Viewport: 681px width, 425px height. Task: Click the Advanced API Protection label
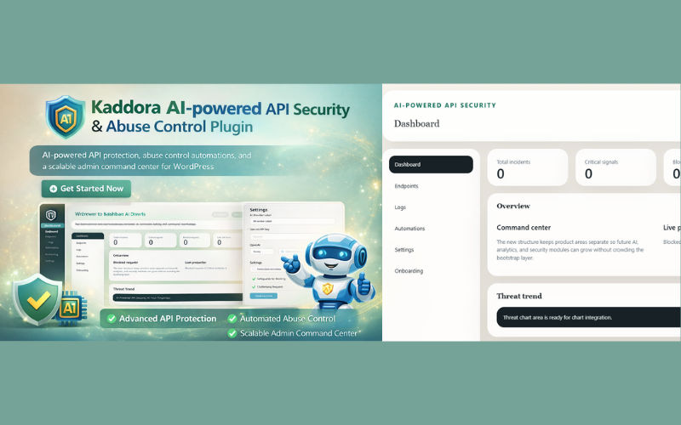pyautogui.click(x=168, y=319)
